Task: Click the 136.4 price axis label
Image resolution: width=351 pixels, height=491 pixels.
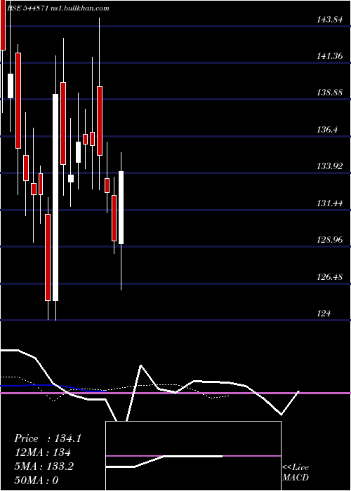Action: pos(327,130)
